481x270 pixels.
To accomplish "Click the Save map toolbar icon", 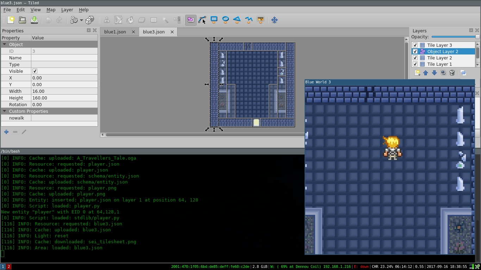I will coord(34,20).
